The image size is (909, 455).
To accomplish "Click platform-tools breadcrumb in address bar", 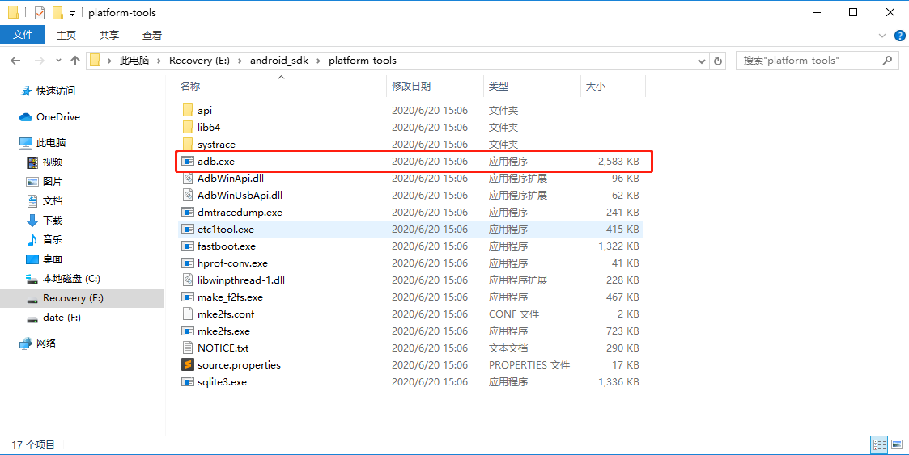I will pyautogui.click(x=363, y=60).
